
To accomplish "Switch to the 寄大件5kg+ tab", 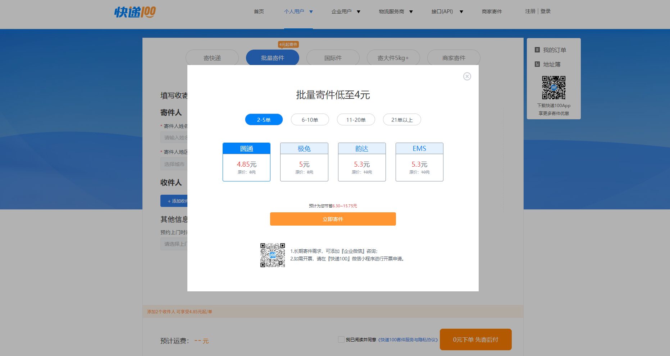I will pyautogui.click(x=393, y=57).
